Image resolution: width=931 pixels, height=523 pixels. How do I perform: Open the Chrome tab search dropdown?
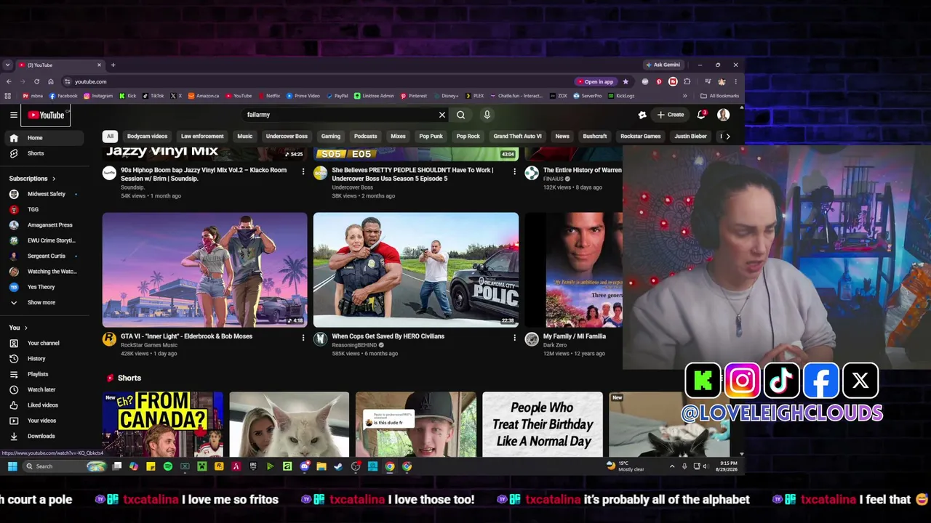(7, 65)
